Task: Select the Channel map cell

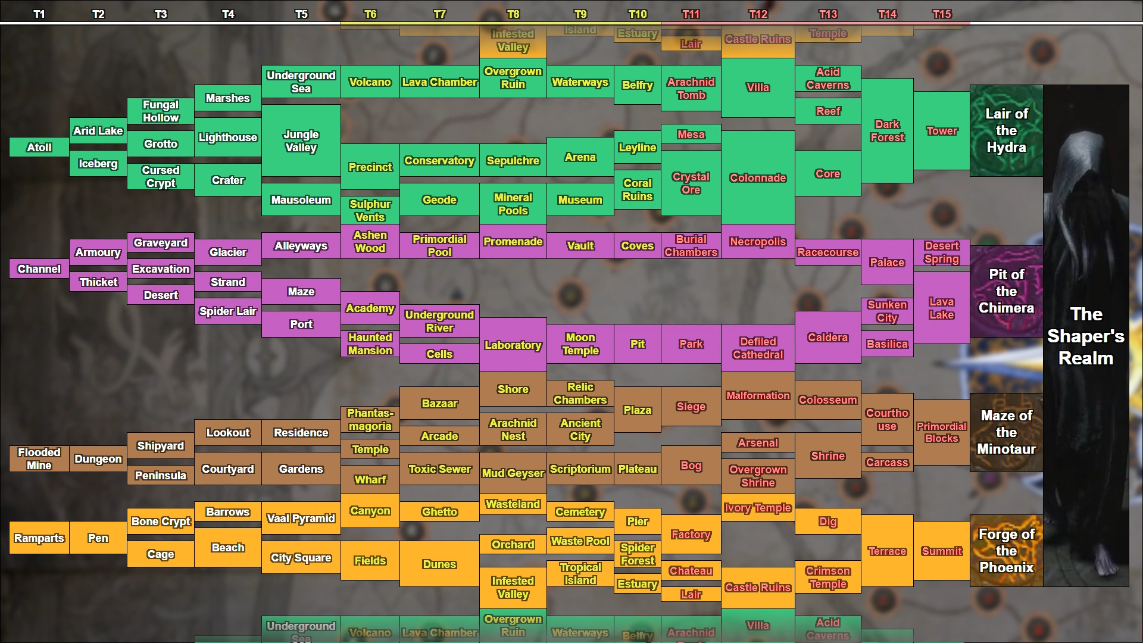Action: pyautogui.click(x=39, y=269)
